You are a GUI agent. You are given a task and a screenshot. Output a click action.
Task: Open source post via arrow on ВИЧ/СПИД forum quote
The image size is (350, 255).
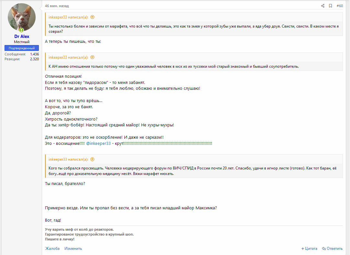(92, 159)
